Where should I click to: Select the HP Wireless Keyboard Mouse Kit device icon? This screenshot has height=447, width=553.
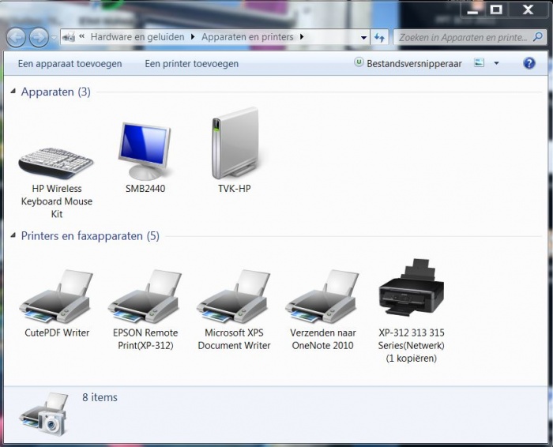coord(56,163)
